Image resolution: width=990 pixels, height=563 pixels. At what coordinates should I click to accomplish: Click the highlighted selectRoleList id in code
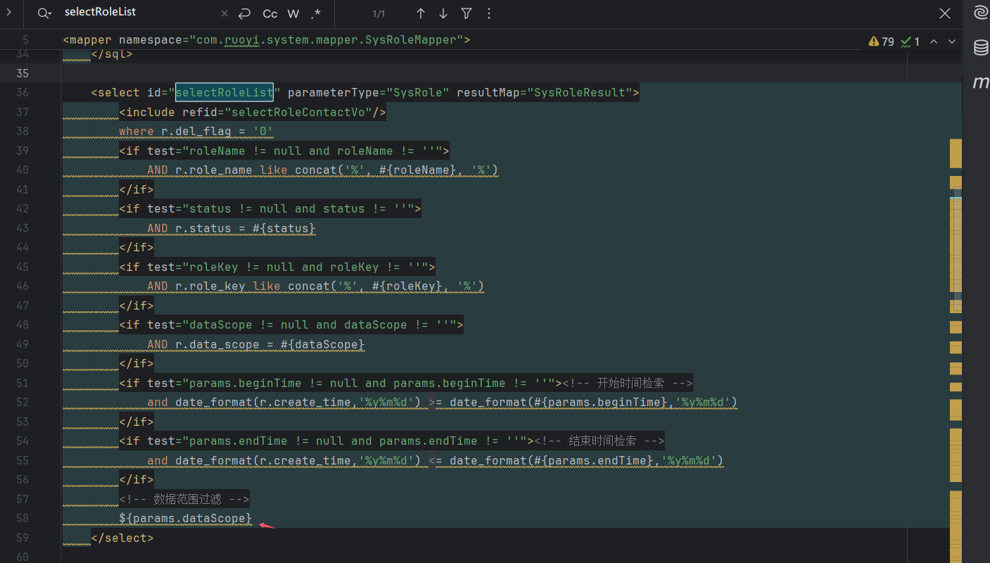[x=224, y=92]
